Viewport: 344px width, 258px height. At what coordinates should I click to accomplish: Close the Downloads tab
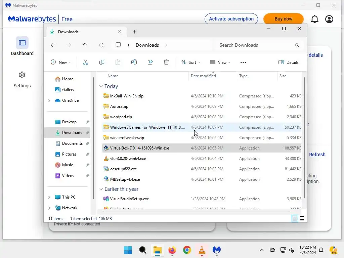coord(120,32)
